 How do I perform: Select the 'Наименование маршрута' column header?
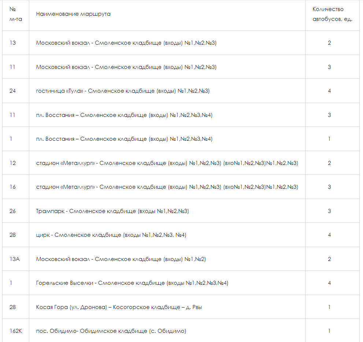(x=73, y=14)
